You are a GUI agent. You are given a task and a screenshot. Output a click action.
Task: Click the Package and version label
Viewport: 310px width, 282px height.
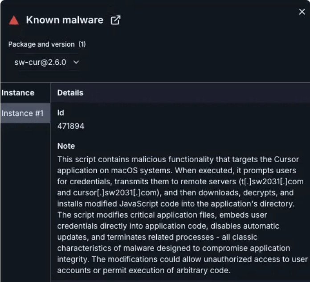[41, 44]
